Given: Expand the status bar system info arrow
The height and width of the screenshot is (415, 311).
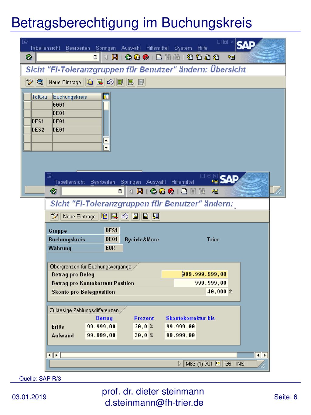Looking at the screenshot, I should tap(179, 363).
